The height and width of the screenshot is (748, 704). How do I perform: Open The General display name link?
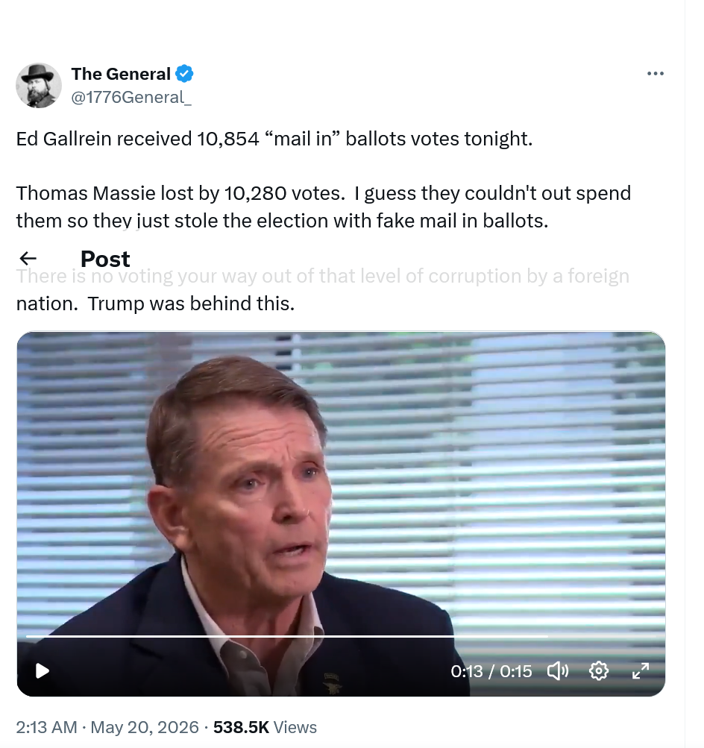[x=121, y=74]
